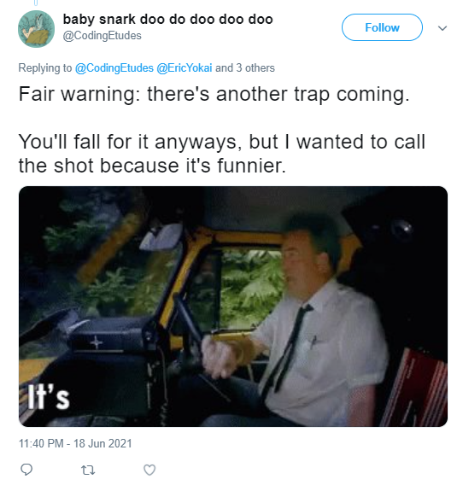
Task: Expand the tweet options chevron menu
Action: click(443, 28)
